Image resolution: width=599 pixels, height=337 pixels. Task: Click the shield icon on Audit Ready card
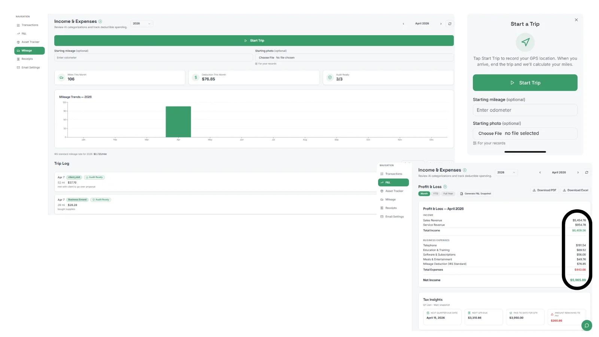[330, 78]
